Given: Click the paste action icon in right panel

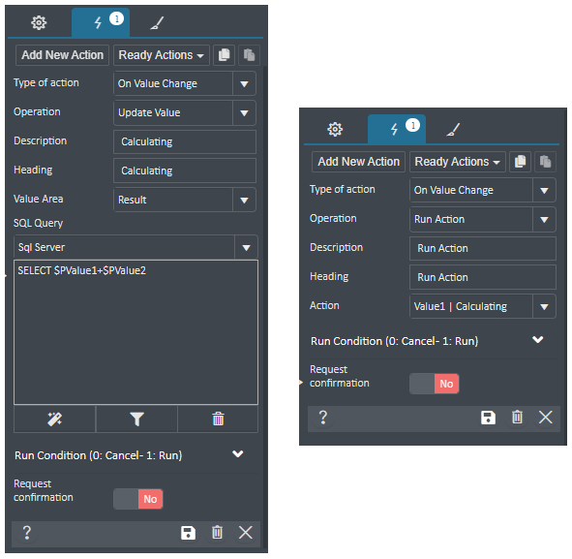Looking at the screenshot, I should tap(545, 162).
